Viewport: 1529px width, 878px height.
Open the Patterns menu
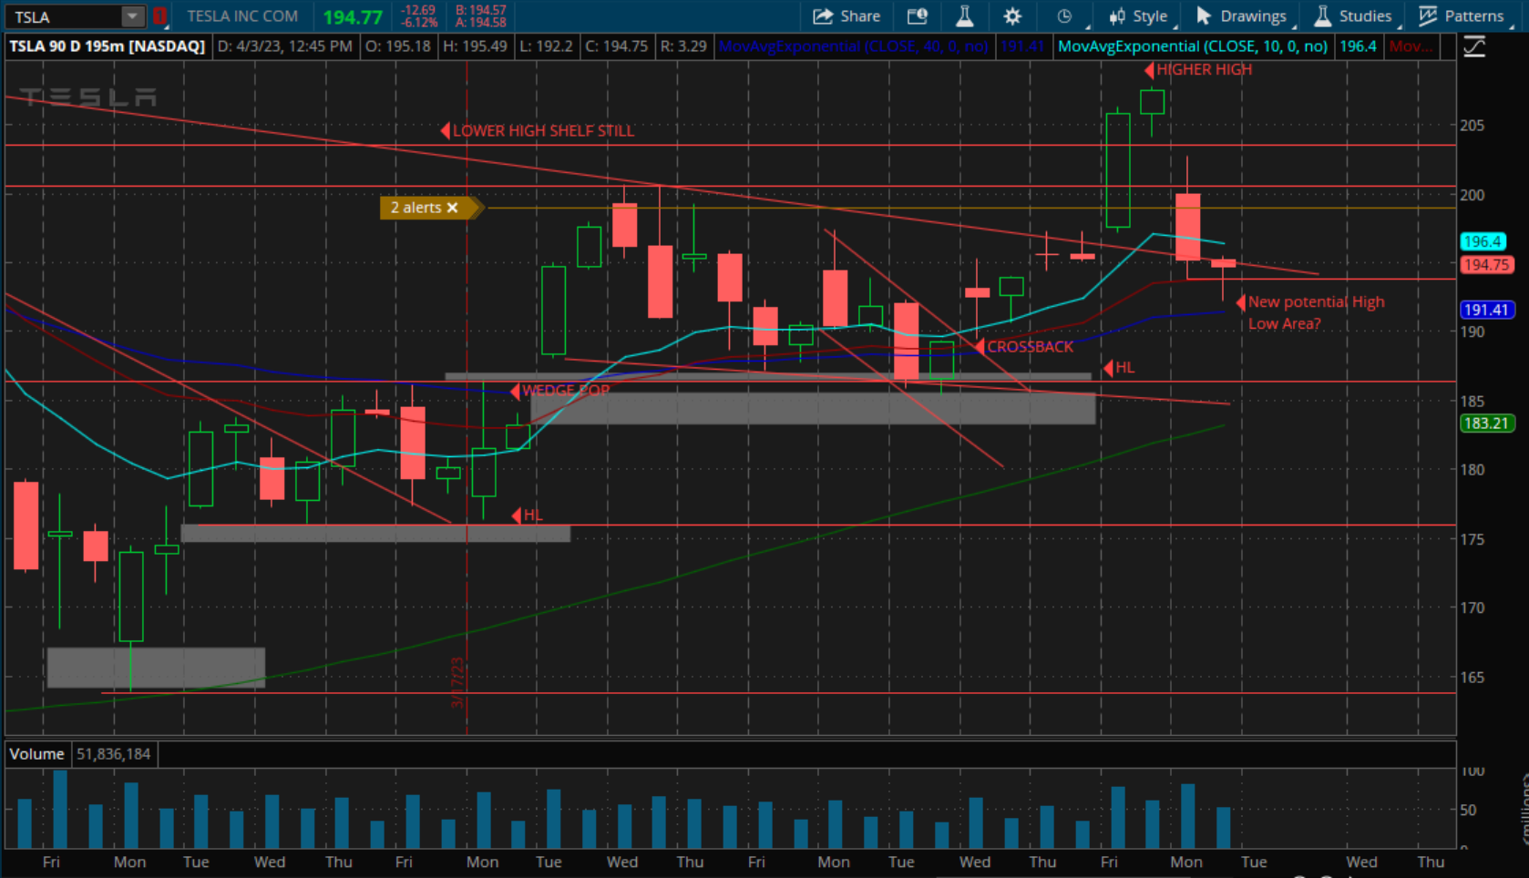pos(1462,16)
